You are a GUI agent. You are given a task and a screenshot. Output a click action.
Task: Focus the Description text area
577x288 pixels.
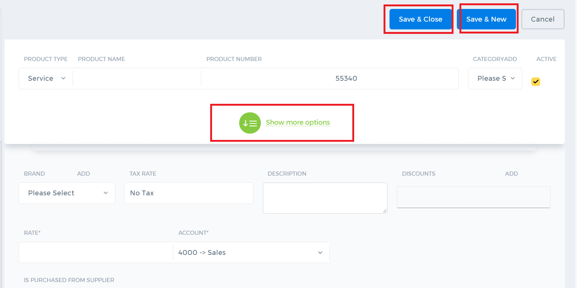[325, 198]
